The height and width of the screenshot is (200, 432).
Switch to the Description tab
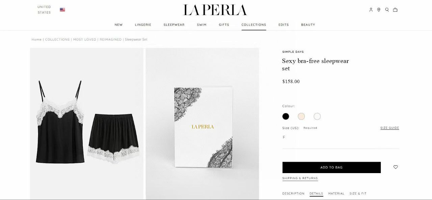point(293,194)
